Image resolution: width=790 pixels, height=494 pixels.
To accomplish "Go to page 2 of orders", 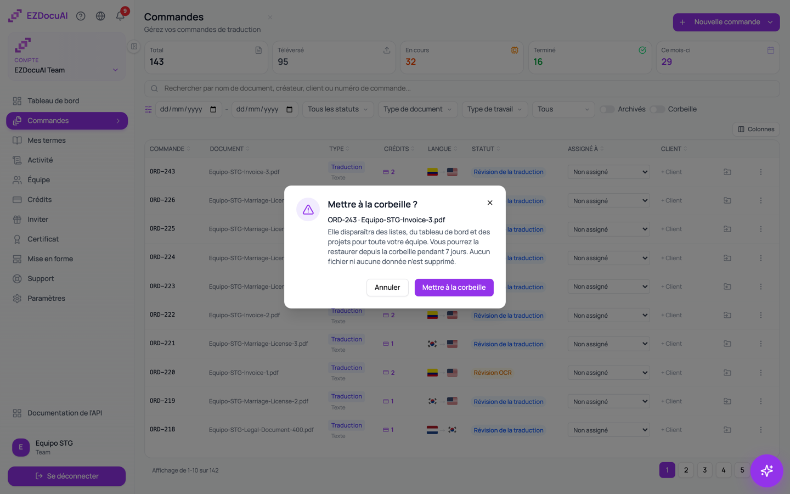I will 686,470.
